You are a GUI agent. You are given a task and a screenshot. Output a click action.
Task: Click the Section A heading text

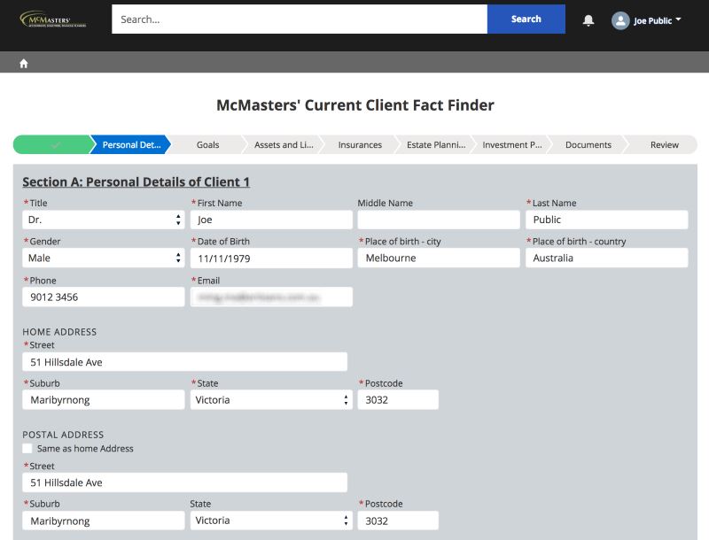pyautogui.click(x=136, y=182)
